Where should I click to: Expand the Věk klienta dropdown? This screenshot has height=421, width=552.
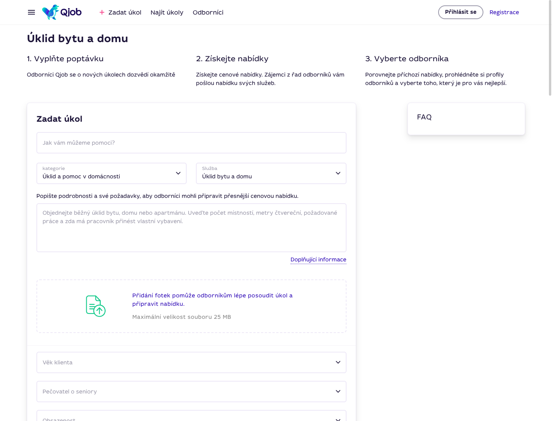pos(191,362)
